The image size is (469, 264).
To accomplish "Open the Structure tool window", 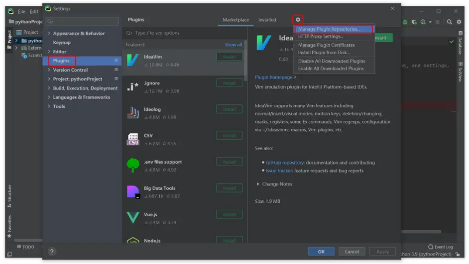I will point(9,195).
